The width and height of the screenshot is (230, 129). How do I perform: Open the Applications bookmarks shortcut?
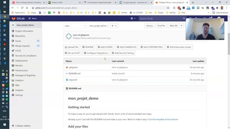(x=18, y=13)
